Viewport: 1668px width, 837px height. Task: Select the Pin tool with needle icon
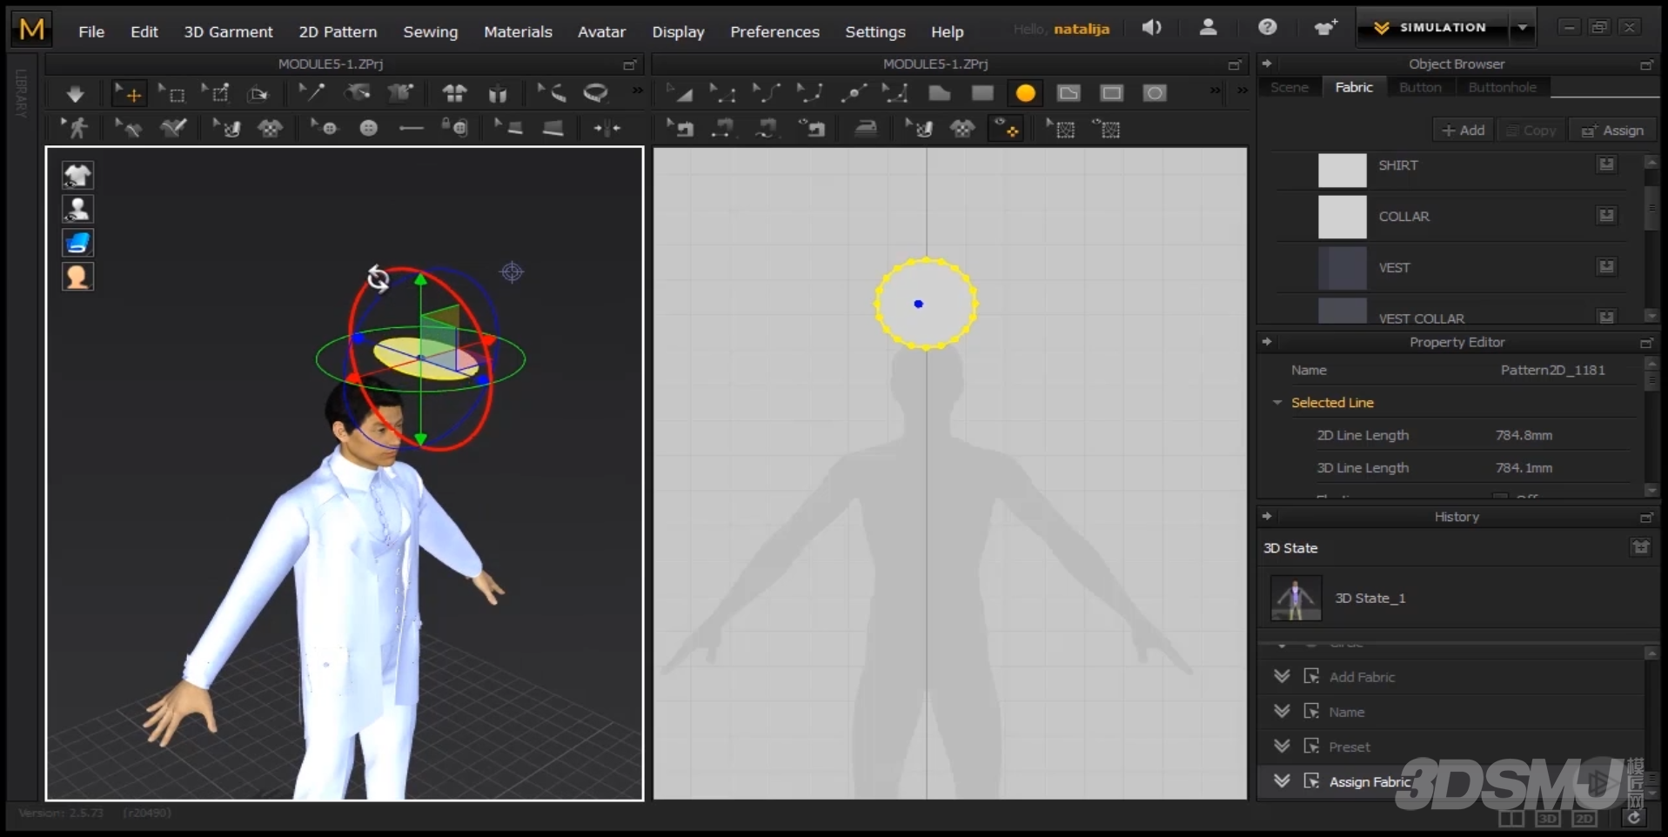pos(311,92)
